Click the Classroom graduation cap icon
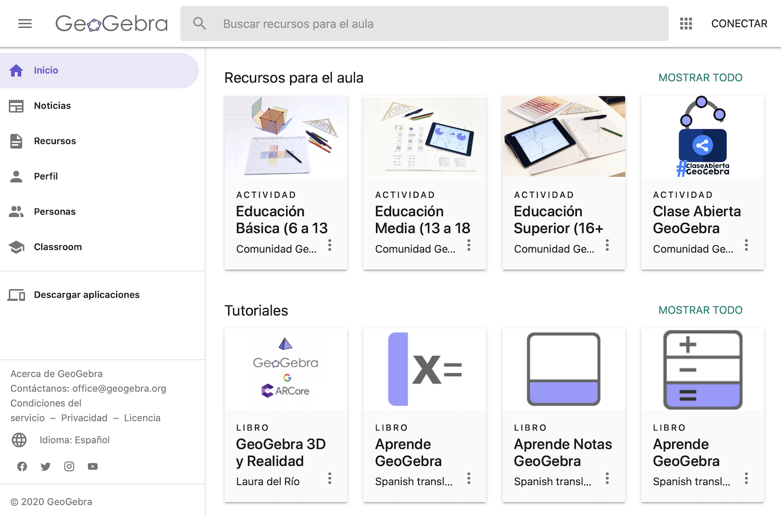The image size is (781, 515). pos(16,247)
